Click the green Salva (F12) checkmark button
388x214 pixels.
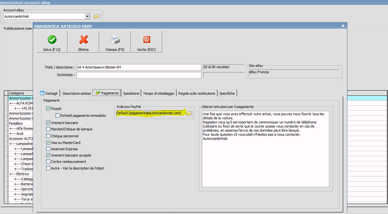click(x=52, y=42)
